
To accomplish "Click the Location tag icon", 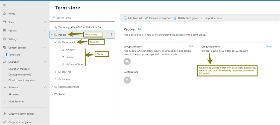I will point(59,79).
